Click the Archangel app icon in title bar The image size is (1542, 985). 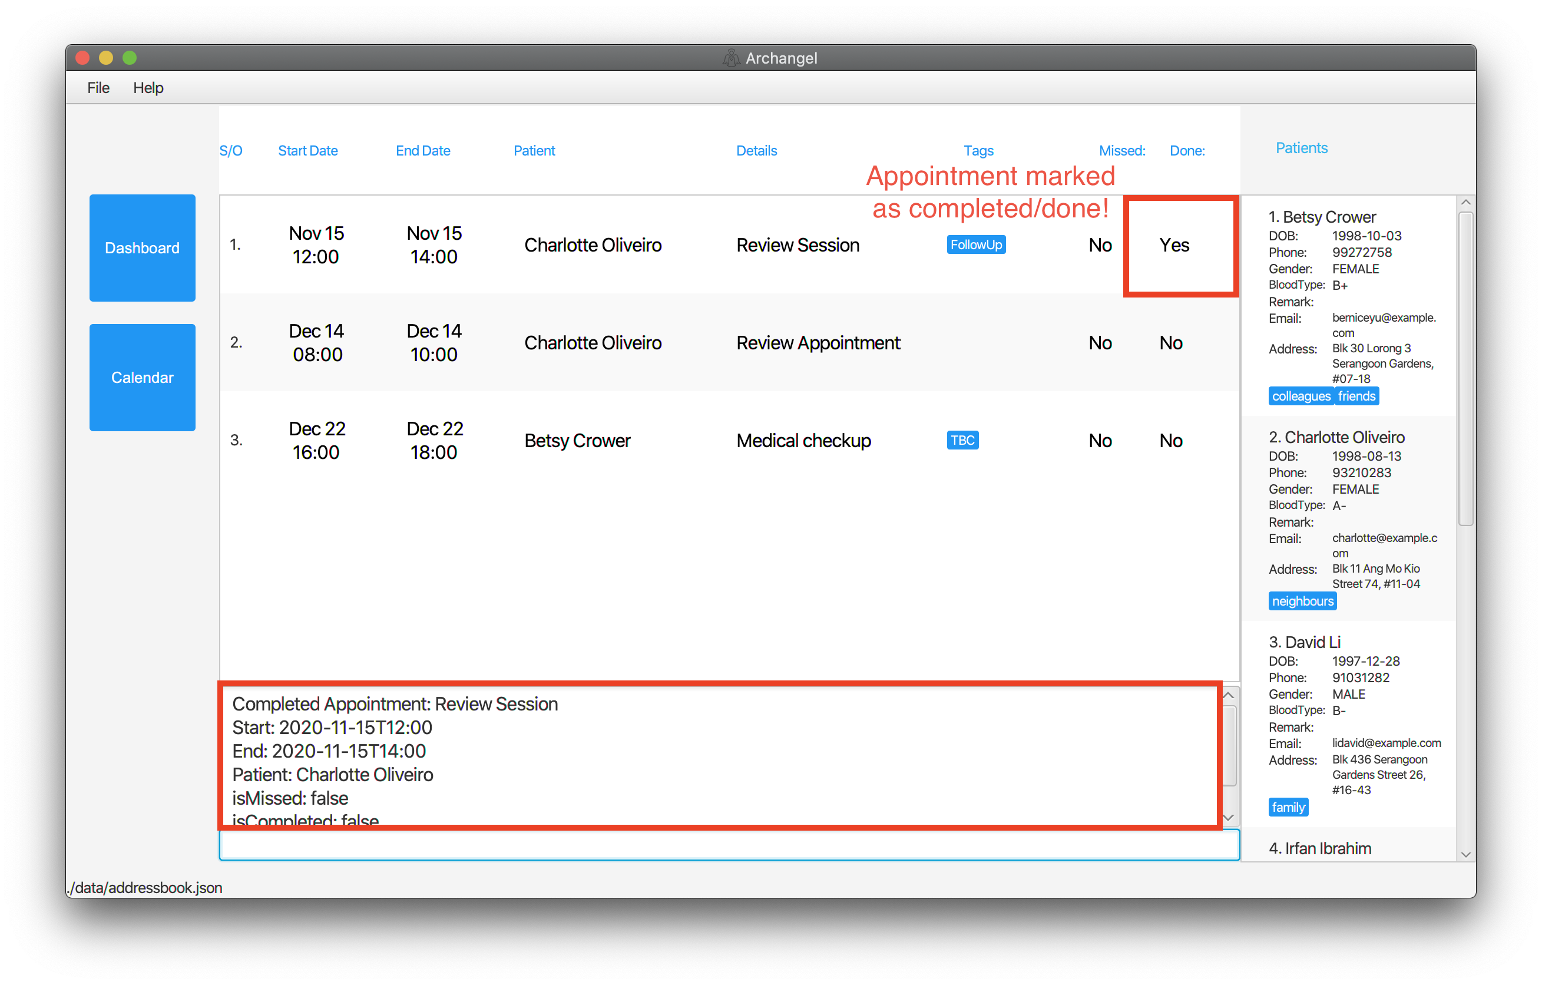coord(731,58)
